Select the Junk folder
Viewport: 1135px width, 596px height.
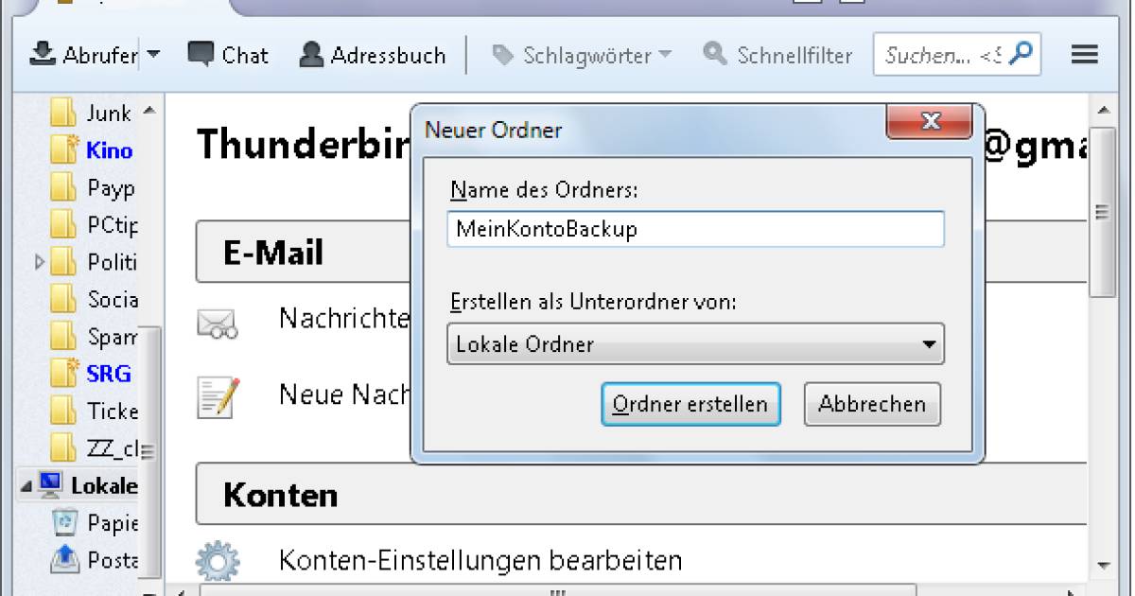[91, 114]
